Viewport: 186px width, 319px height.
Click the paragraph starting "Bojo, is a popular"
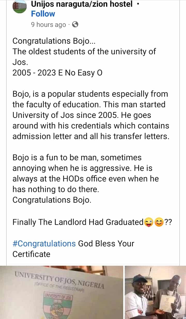click(x=91, y=115)
